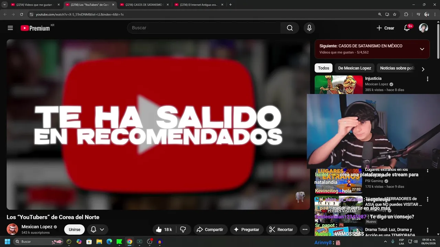Switch to El Internet Antiguo tab
Screen dimensions: 440x247
[198, 5]
